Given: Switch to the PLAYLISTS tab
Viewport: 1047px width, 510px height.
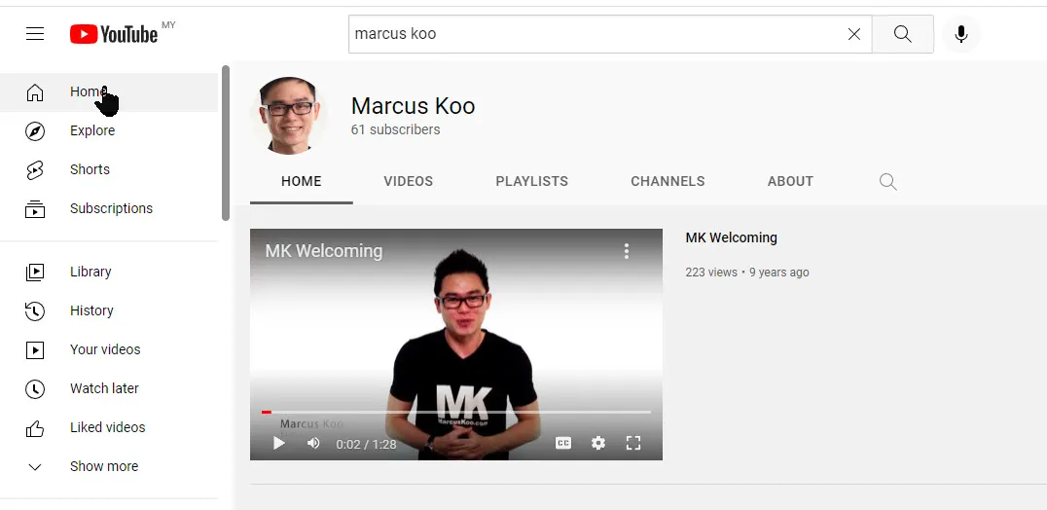Looking at the screenshot, I should (532, 182).
